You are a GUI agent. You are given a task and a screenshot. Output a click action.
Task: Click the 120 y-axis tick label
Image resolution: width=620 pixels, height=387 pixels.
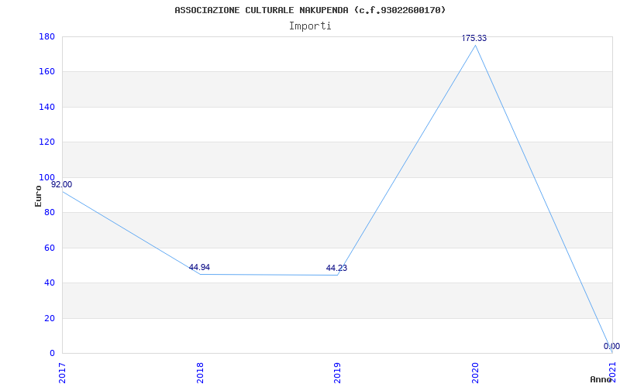[46, 142]
